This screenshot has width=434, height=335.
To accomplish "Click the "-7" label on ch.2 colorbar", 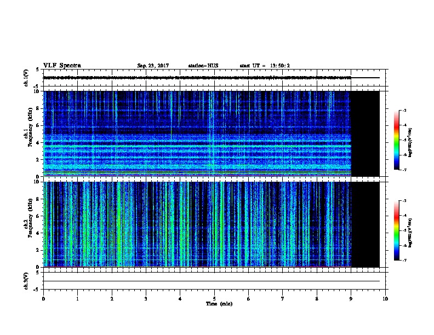I will point(404,260).
